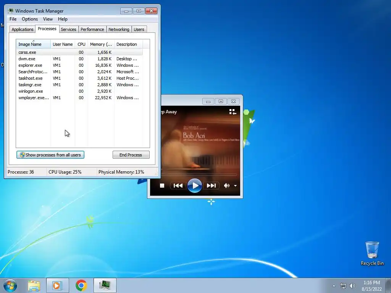Viewport: 391px width, 293px height.
Task: Select the SearchProtoc... process row
Action: click(x=79, y=72)
